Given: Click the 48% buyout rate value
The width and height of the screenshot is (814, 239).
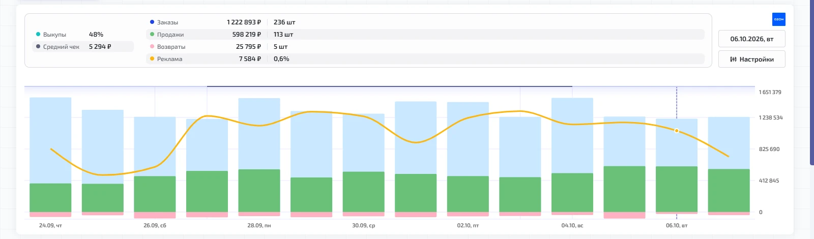Looking at the screenshot, I should (96, 35).
